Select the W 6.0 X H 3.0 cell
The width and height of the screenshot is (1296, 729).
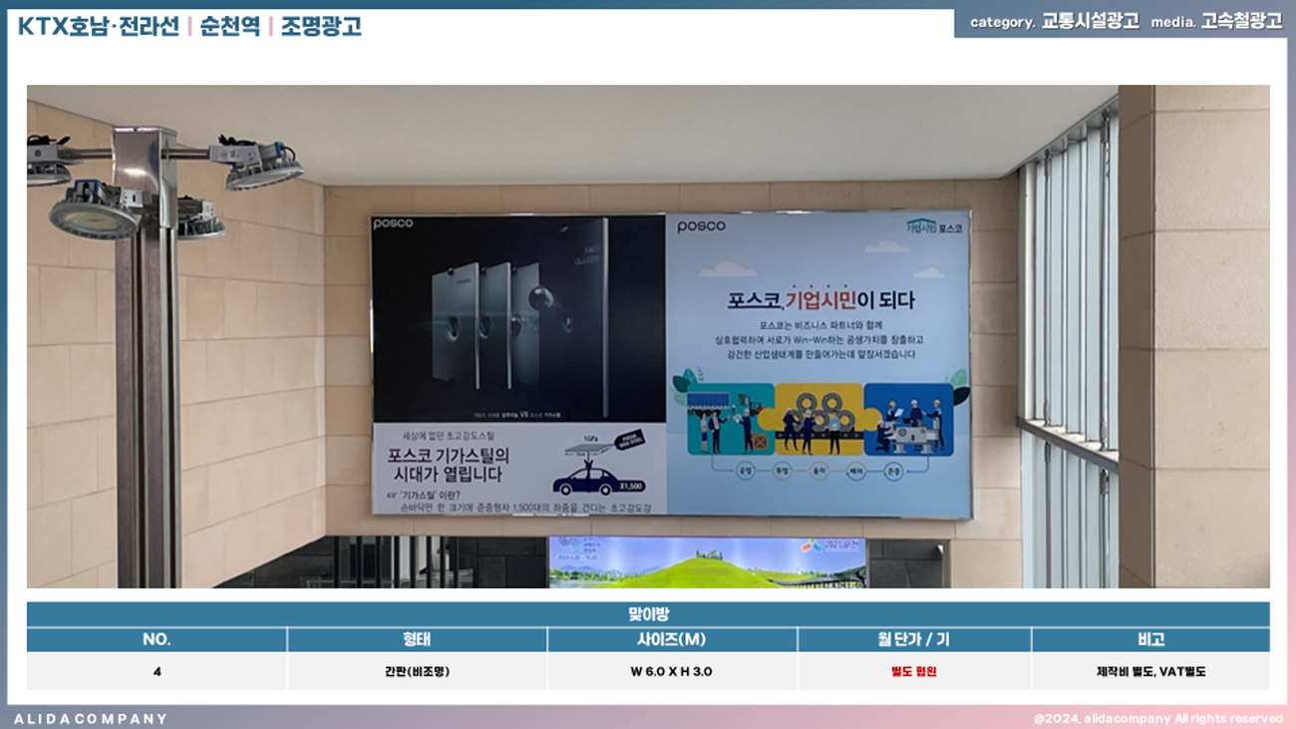point(671,671)
